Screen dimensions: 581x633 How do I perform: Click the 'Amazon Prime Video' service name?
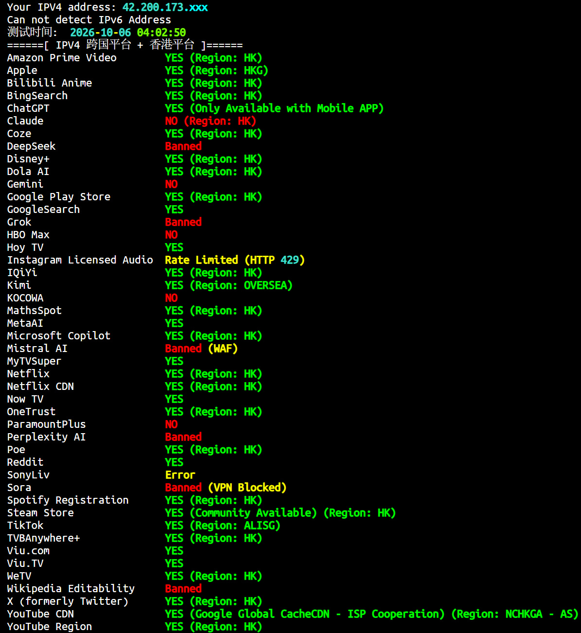62,58
